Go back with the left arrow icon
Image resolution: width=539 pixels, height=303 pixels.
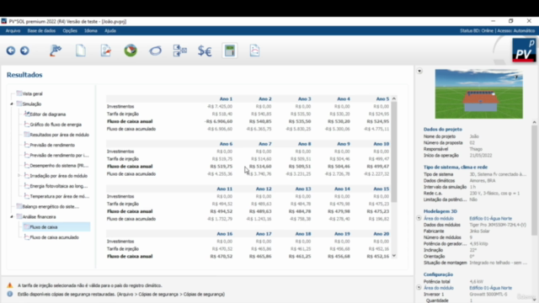(x=11, y=50)
